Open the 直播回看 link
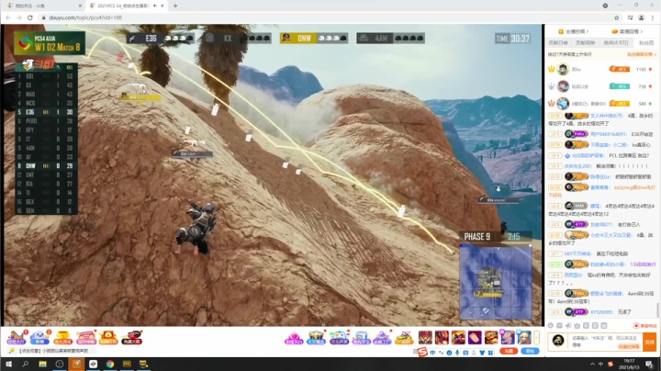The image size is (661, 371). 628,31
